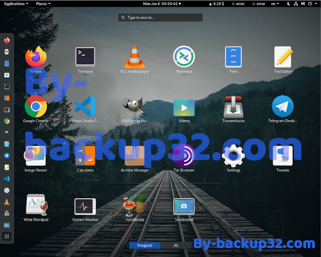
Task: Click terminal icon in the dock
Action: 7,87
